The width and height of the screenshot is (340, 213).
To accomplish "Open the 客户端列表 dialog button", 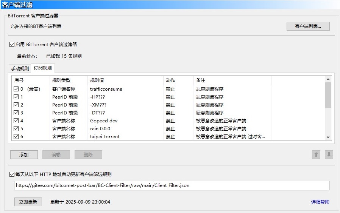I will [x=308, y=26].
